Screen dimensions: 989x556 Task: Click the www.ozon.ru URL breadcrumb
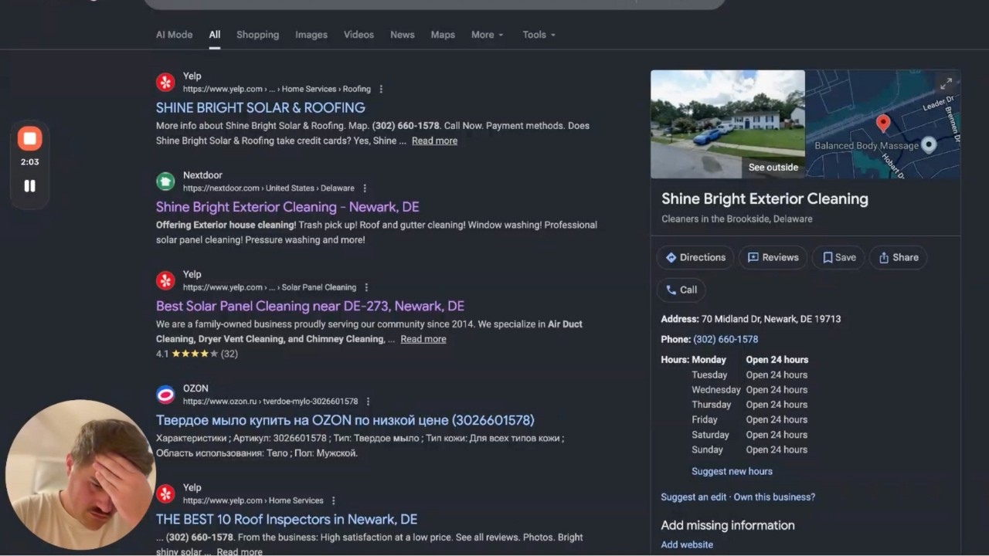[x=270, y=402]
